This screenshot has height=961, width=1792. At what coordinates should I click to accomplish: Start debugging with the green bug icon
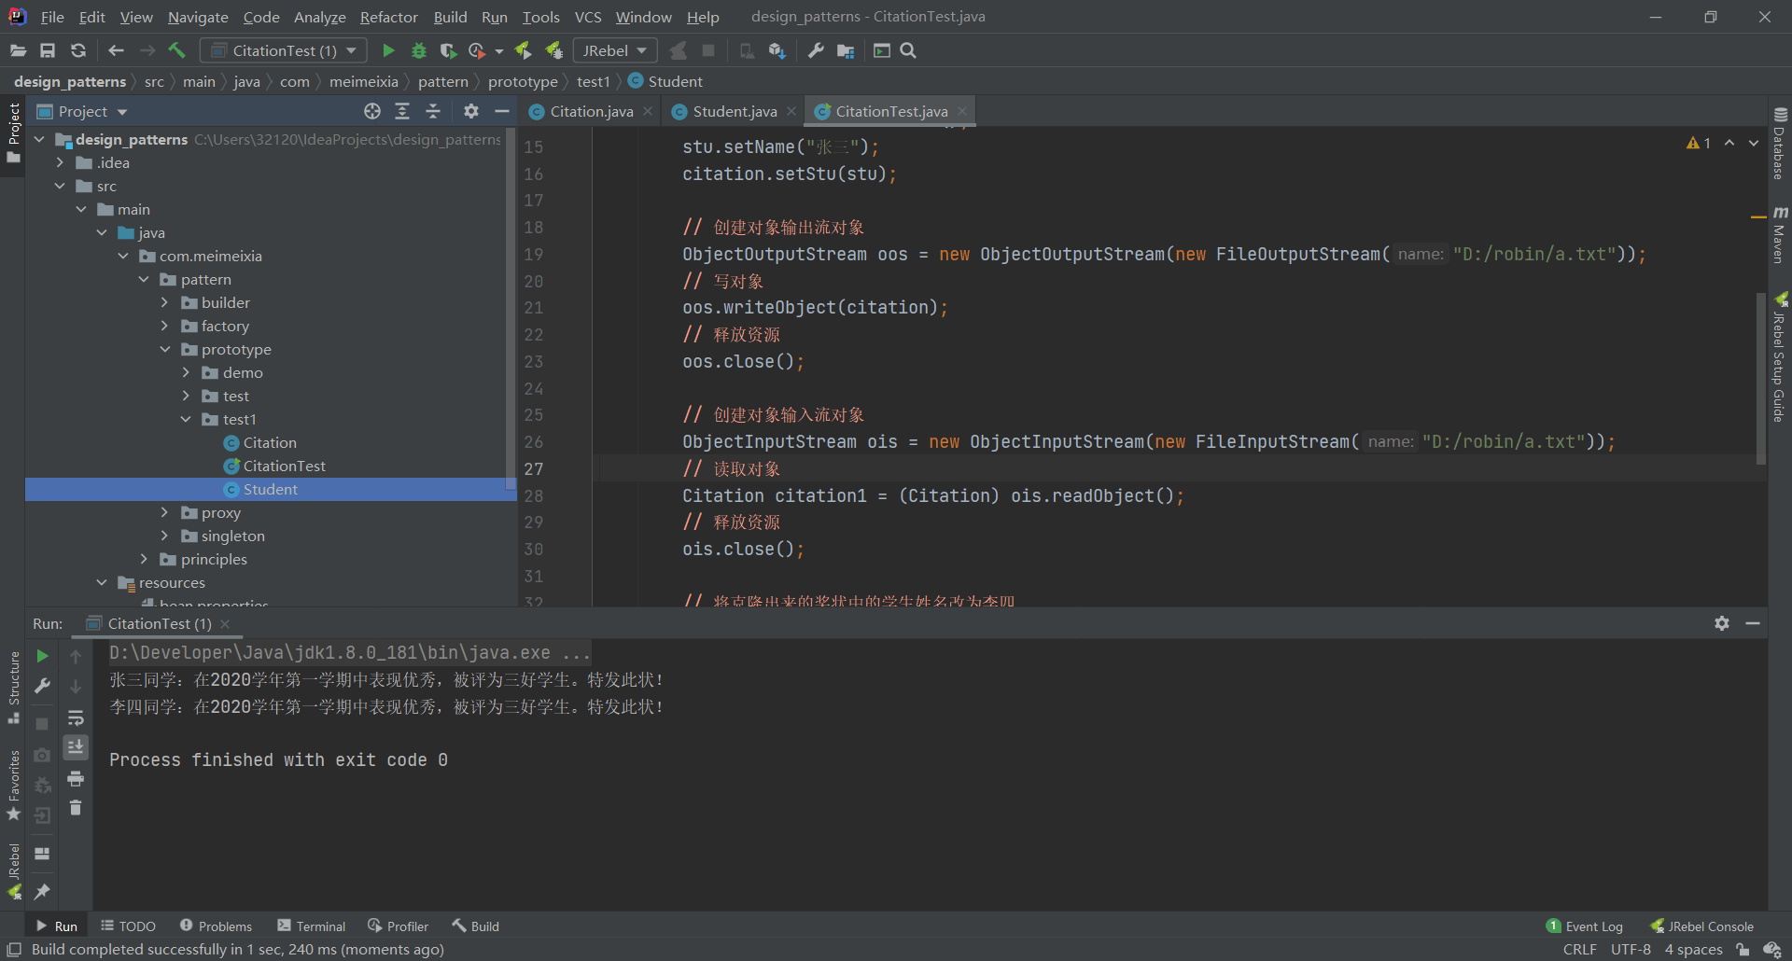pyautogui.click(x=419, y=50)
